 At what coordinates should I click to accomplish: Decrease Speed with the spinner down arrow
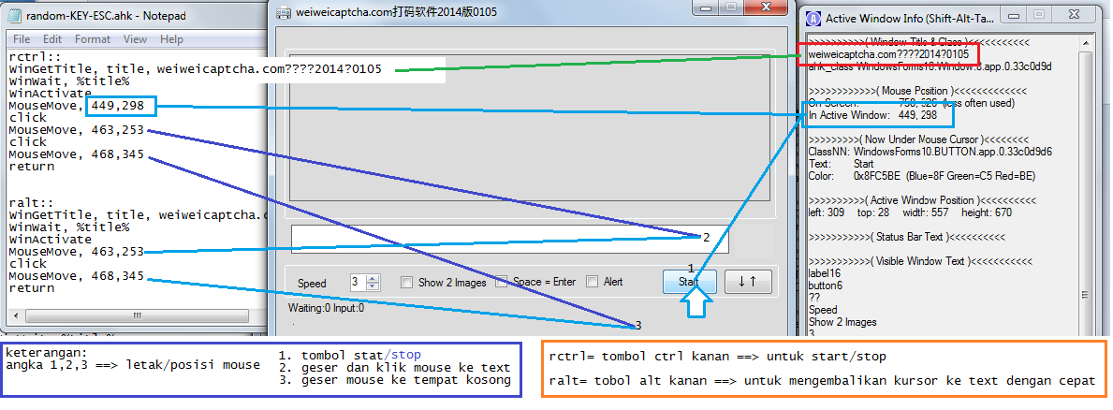373,286
